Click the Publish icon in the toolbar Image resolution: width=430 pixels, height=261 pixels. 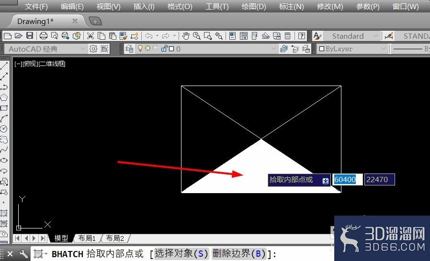point(65,36)
